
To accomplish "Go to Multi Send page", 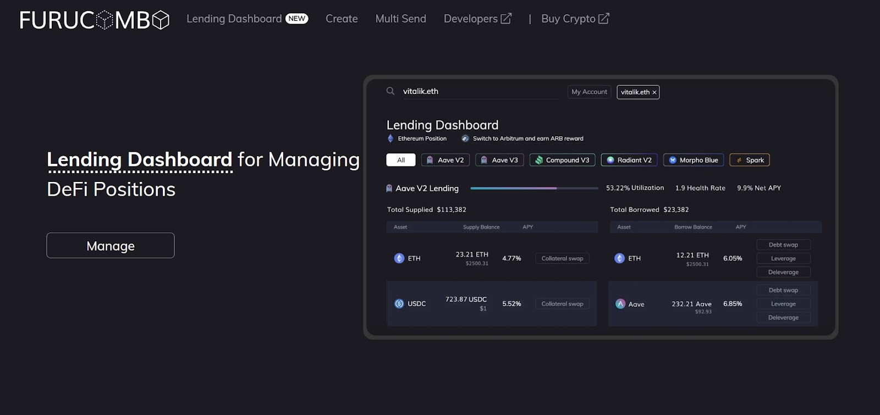I will click(x=400, y=19).
